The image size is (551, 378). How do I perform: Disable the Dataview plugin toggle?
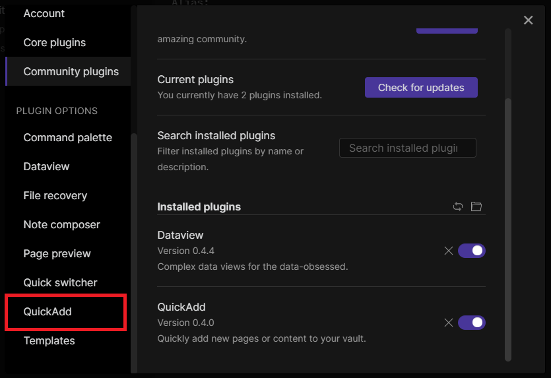tap(472, 251)
